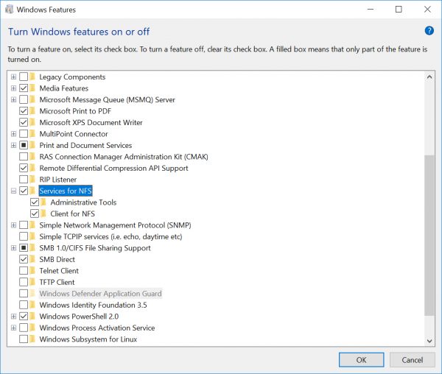Uncheck Remote Differential Compression API Support
The height and width of the screenshot is (374, 442).
(24, 168)
